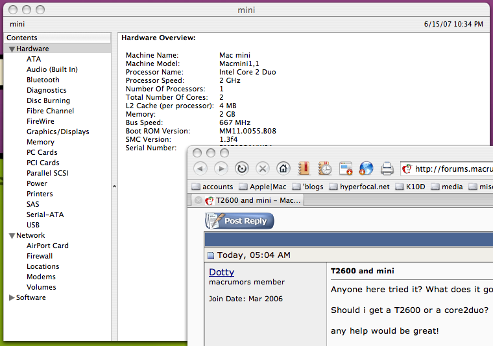Select Fibre Channel in the sidebar
Screen dimensions: 493x346
click(51, 111)
